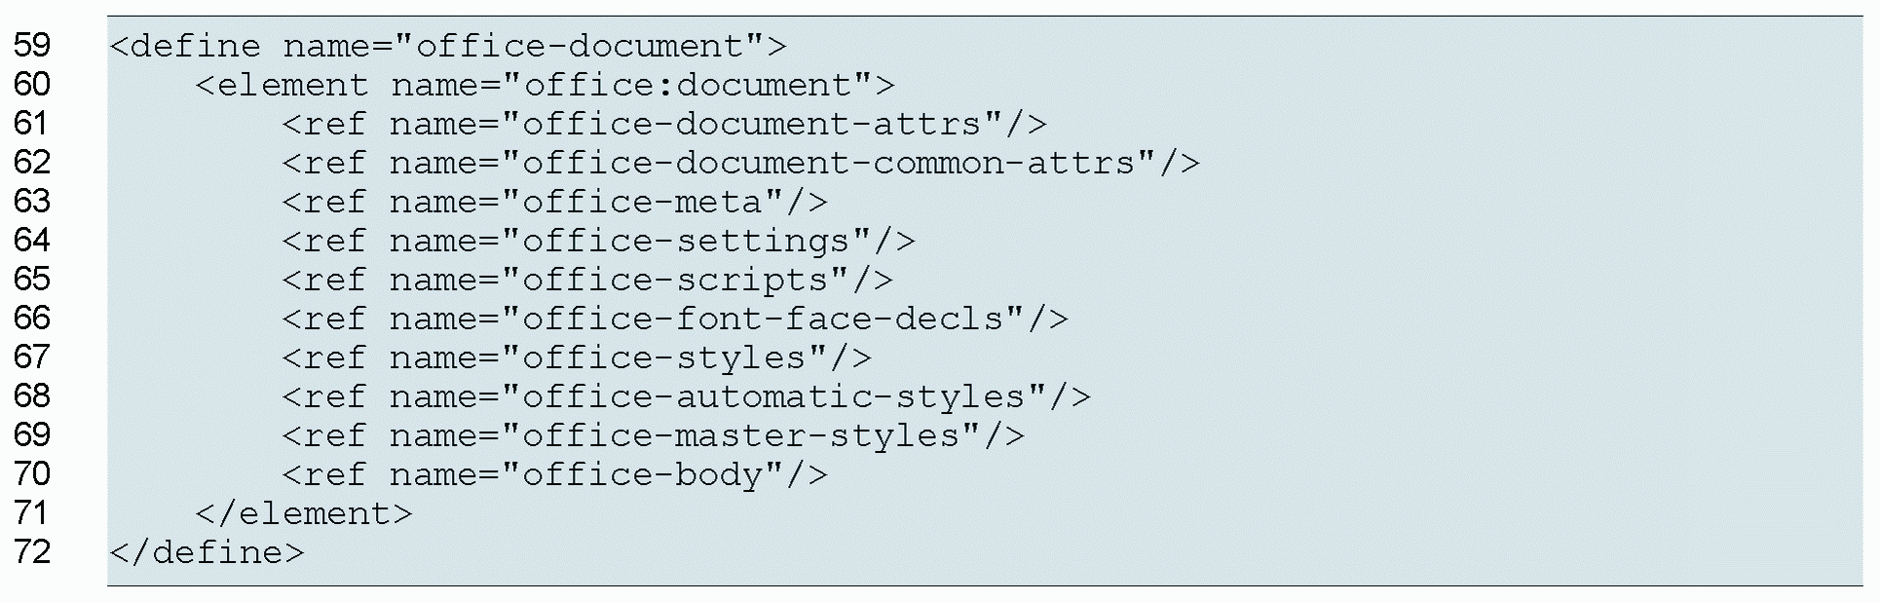Click the closing </element> tag
Image resolution: width=1880 pixels, height=602 pixels.
pos(304,513)
